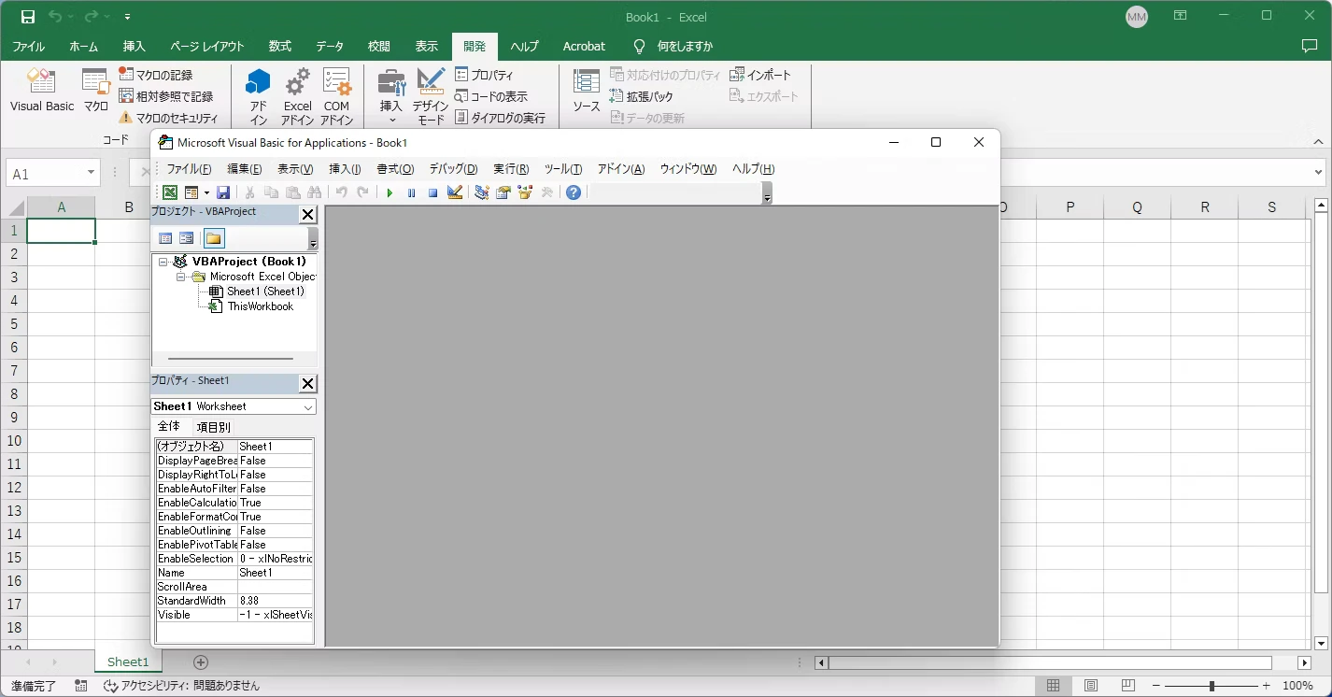Switch to the ホーム ribbon tab
This screenshot has width=1332, height=697.
(x=84, y=46)
